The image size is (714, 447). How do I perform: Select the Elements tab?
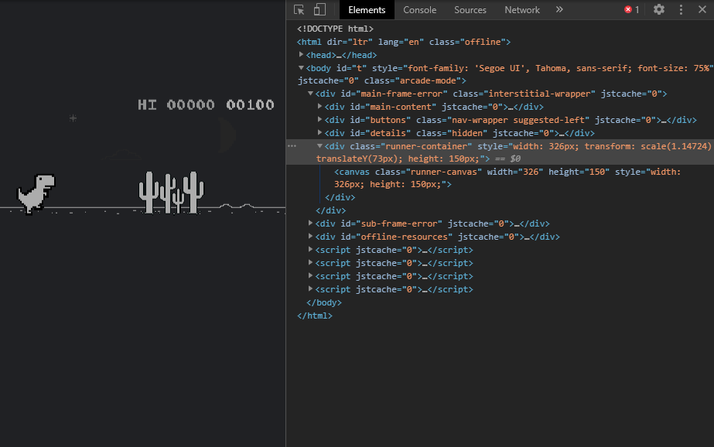[x=367, y=10]
